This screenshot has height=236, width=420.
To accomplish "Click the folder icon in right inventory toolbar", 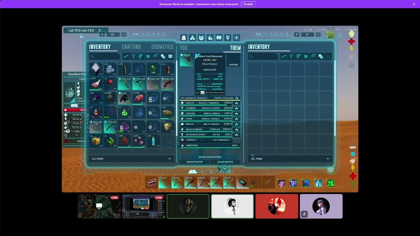I will (x=306, y=56).
